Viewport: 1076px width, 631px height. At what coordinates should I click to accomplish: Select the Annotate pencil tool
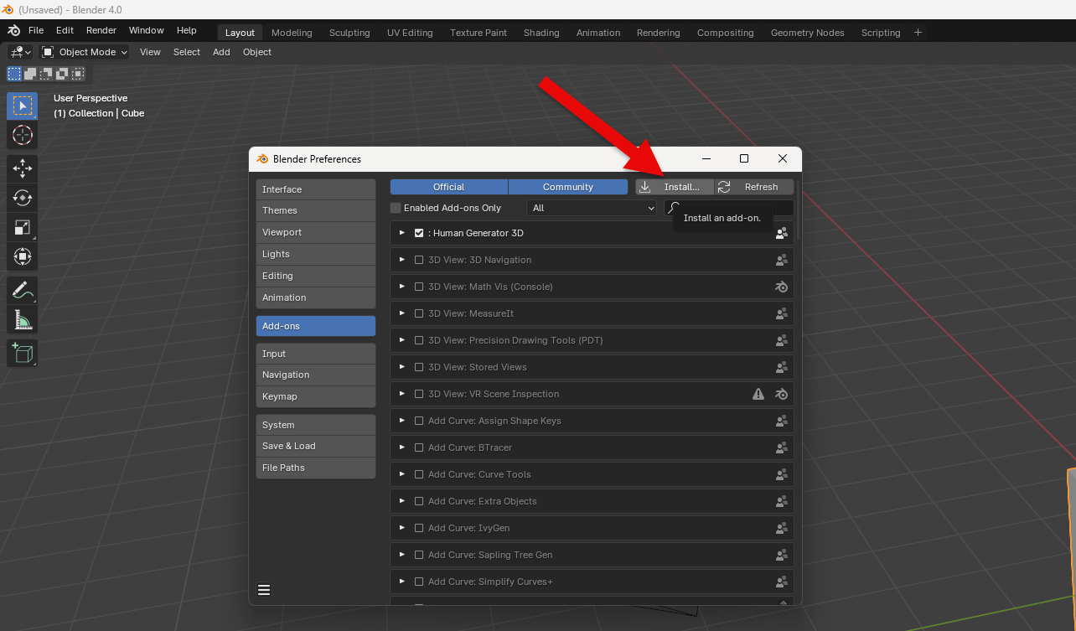(23, 290)
